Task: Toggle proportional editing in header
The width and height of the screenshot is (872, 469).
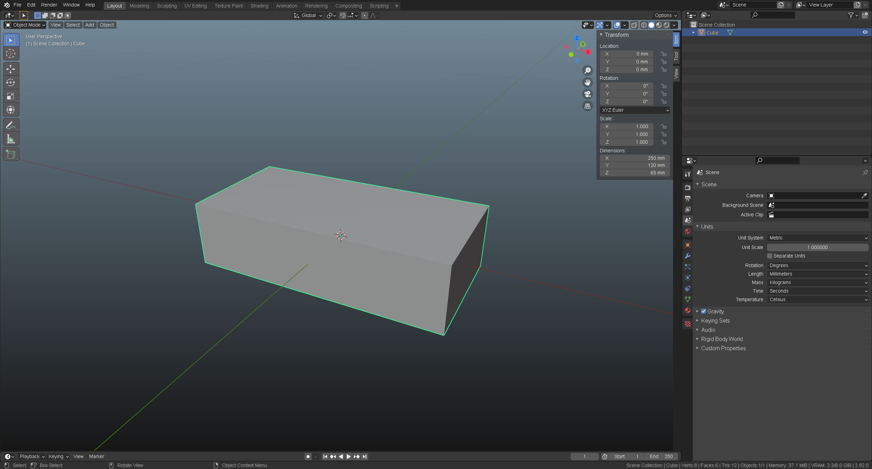Action: (x=364, y=15)
